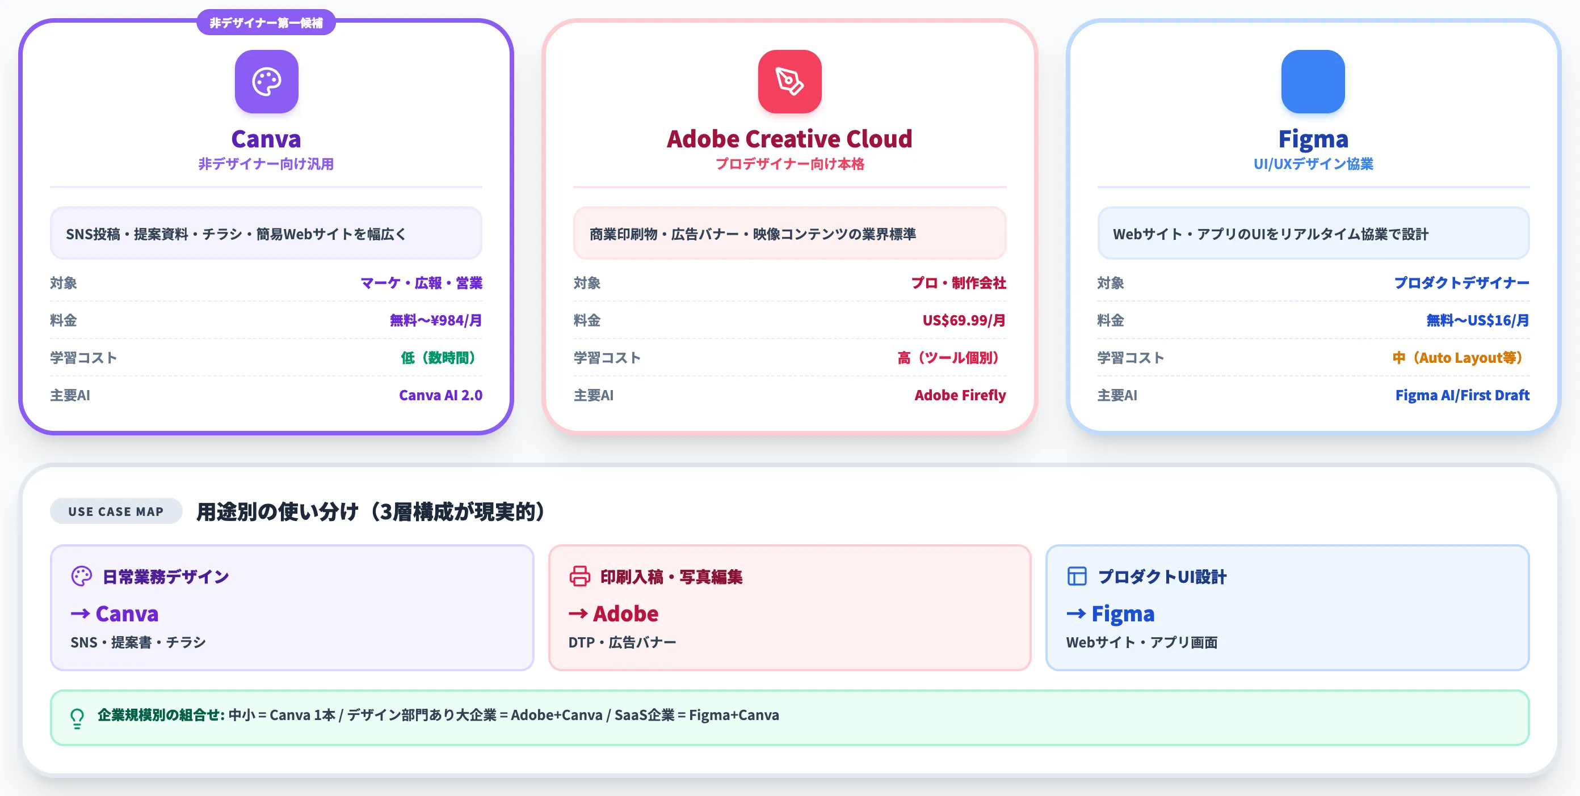Click the layout icon beside プロダクトUI設計

(x=1077, y=576)
